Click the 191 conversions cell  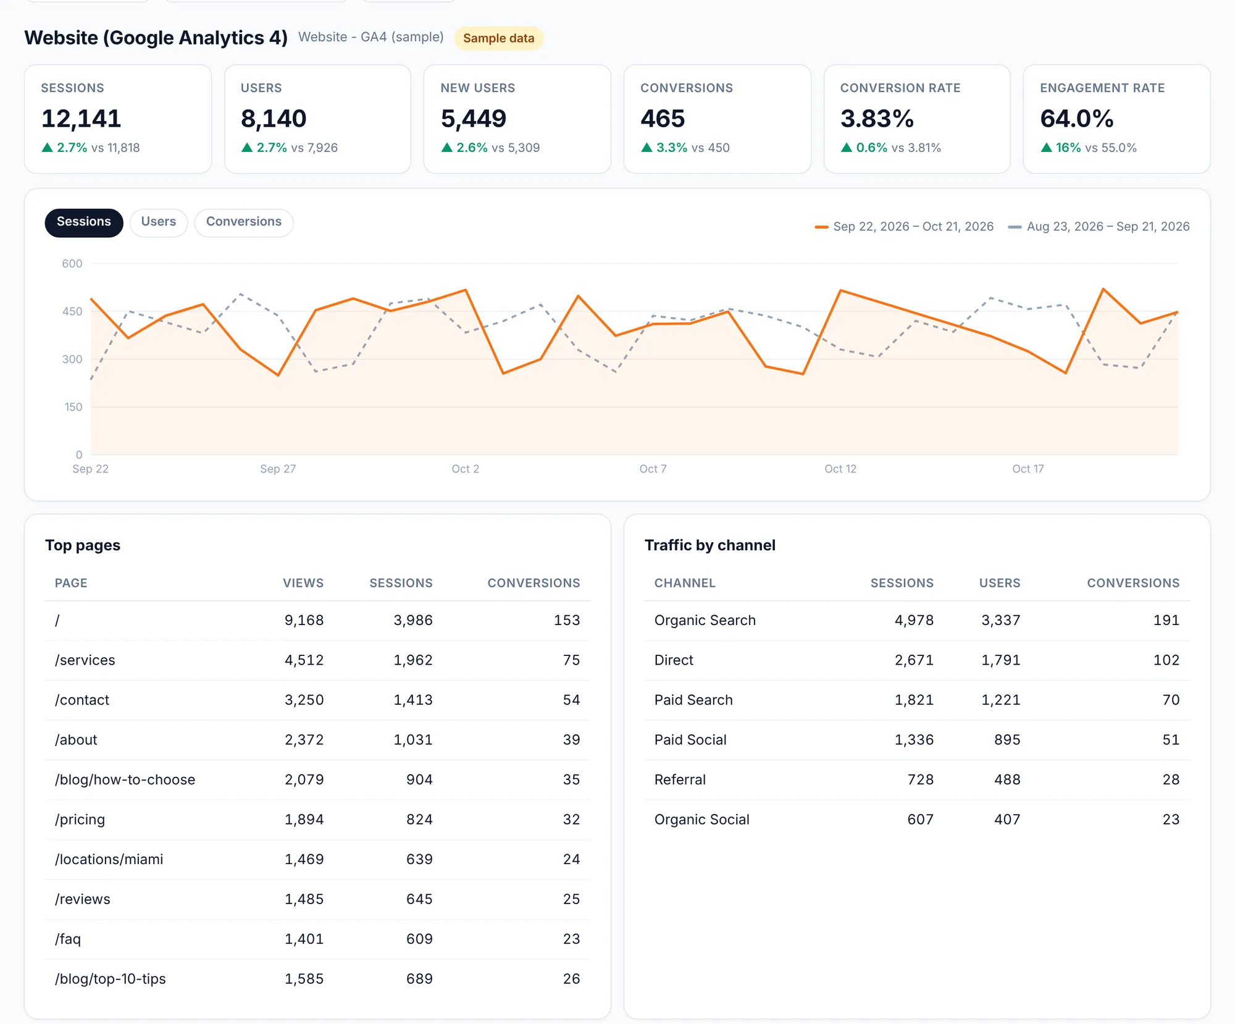pos(1166,621)
